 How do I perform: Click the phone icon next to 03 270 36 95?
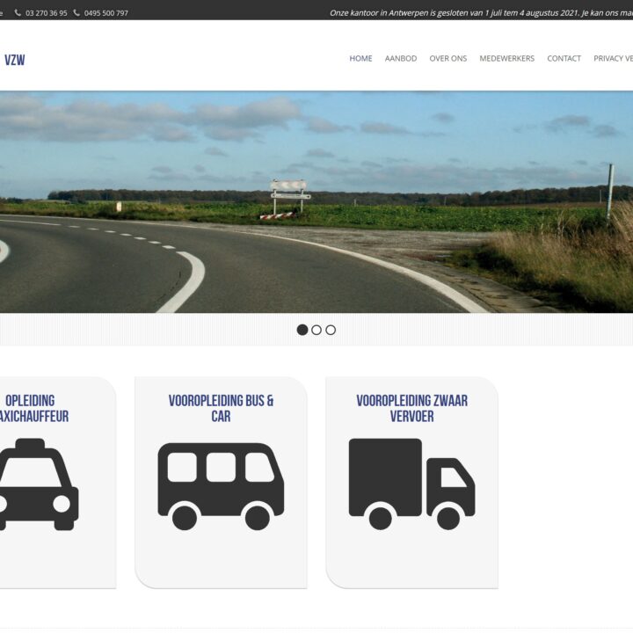tap(18, 13)
